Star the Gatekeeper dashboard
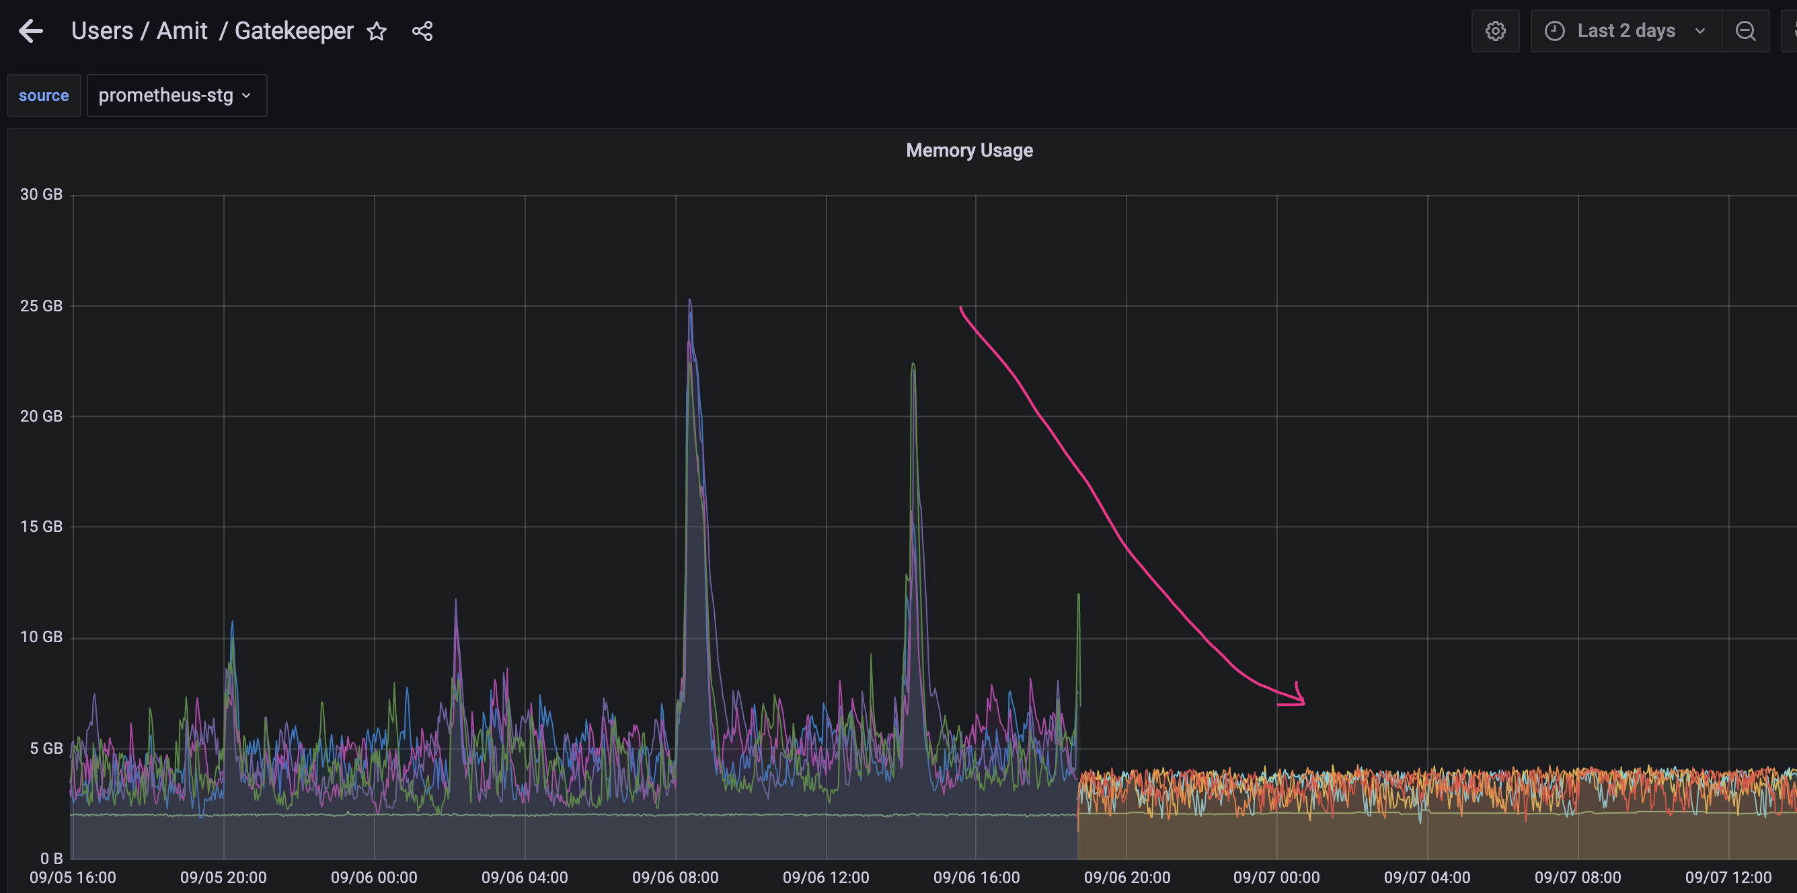The width and height of the screenshot is (1797, 893). point(377,31)
